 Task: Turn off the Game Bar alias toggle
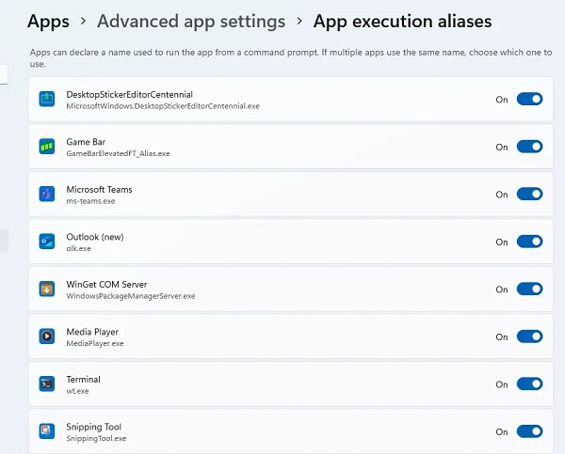point(529,147)
